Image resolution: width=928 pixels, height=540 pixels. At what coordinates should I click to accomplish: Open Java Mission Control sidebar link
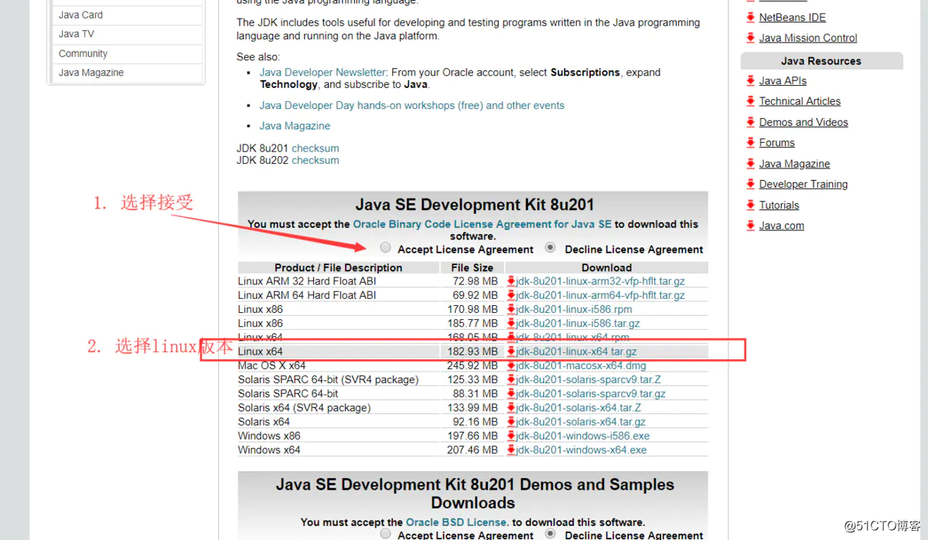pos(808,38)
